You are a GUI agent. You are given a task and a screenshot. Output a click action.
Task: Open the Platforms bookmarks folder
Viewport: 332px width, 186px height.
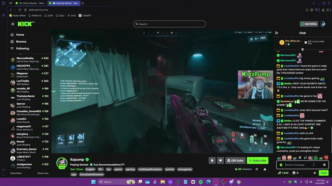click(x=35, y=16)
